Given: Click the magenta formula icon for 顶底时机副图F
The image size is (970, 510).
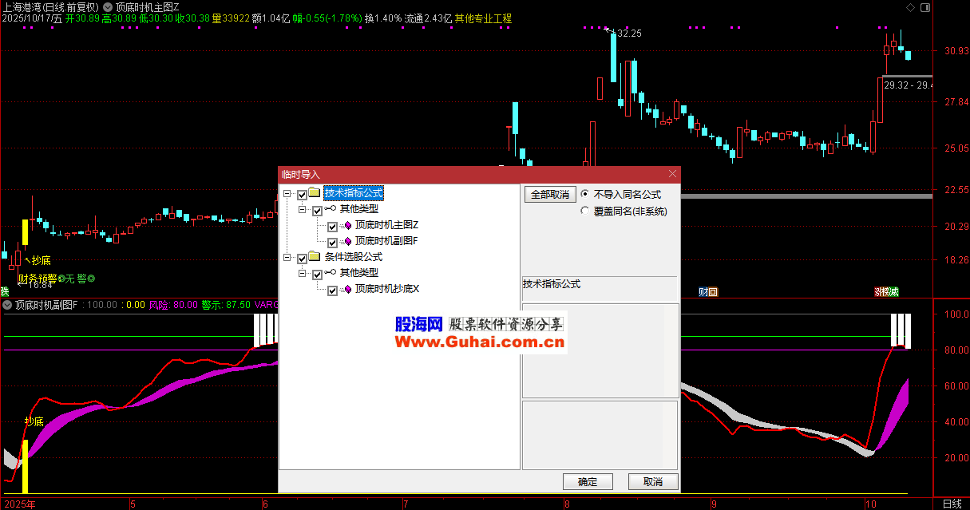Looking at the screenshot, I should 347,241.
